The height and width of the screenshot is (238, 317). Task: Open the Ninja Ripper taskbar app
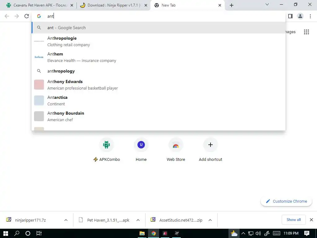pos(176,233)
